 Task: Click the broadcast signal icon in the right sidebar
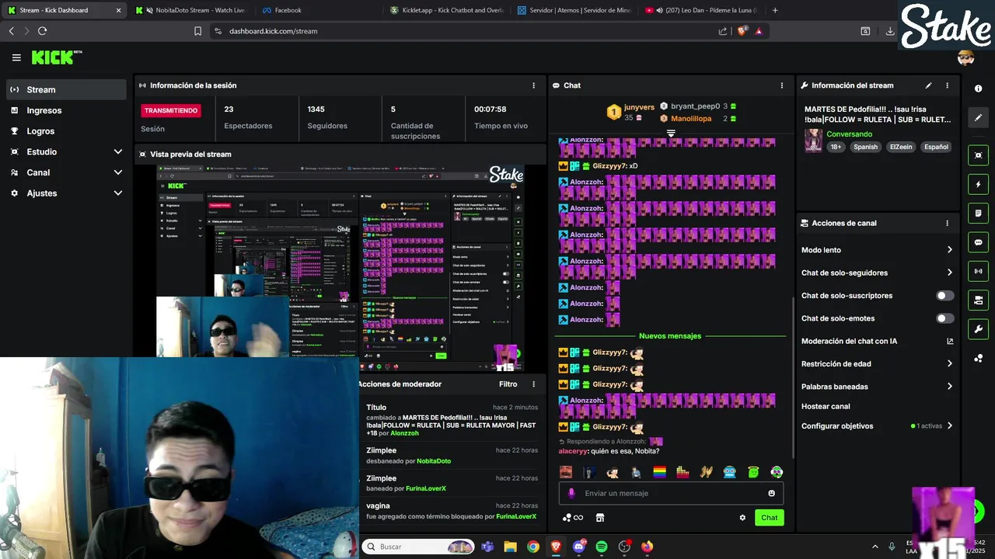978,271
